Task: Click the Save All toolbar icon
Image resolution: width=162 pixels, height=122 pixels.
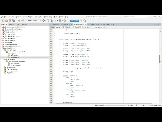Action: pos(13,21)
